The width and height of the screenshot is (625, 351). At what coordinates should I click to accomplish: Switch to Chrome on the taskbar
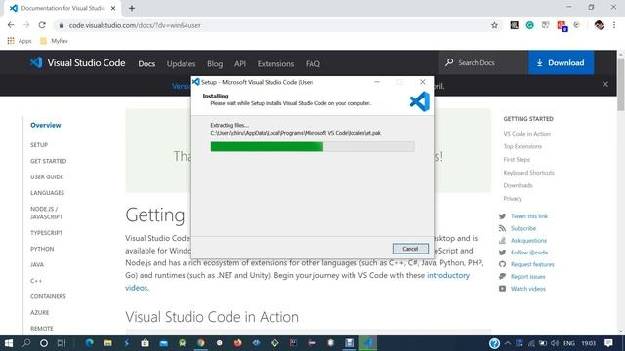[x=201, y=343]
